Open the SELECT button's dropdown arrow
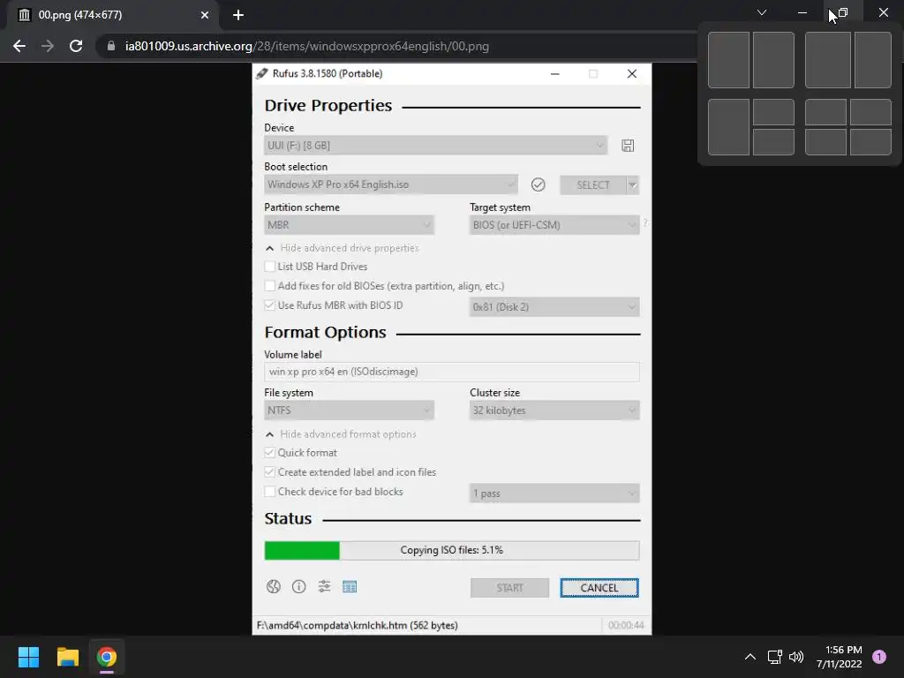This screenshot has height=678, width=904. click(x=632, y=185)
